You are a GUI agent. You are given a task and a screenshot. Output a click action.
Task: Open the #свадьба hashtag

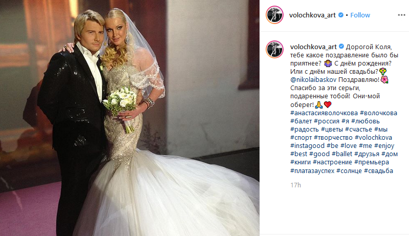click(378, 171)
